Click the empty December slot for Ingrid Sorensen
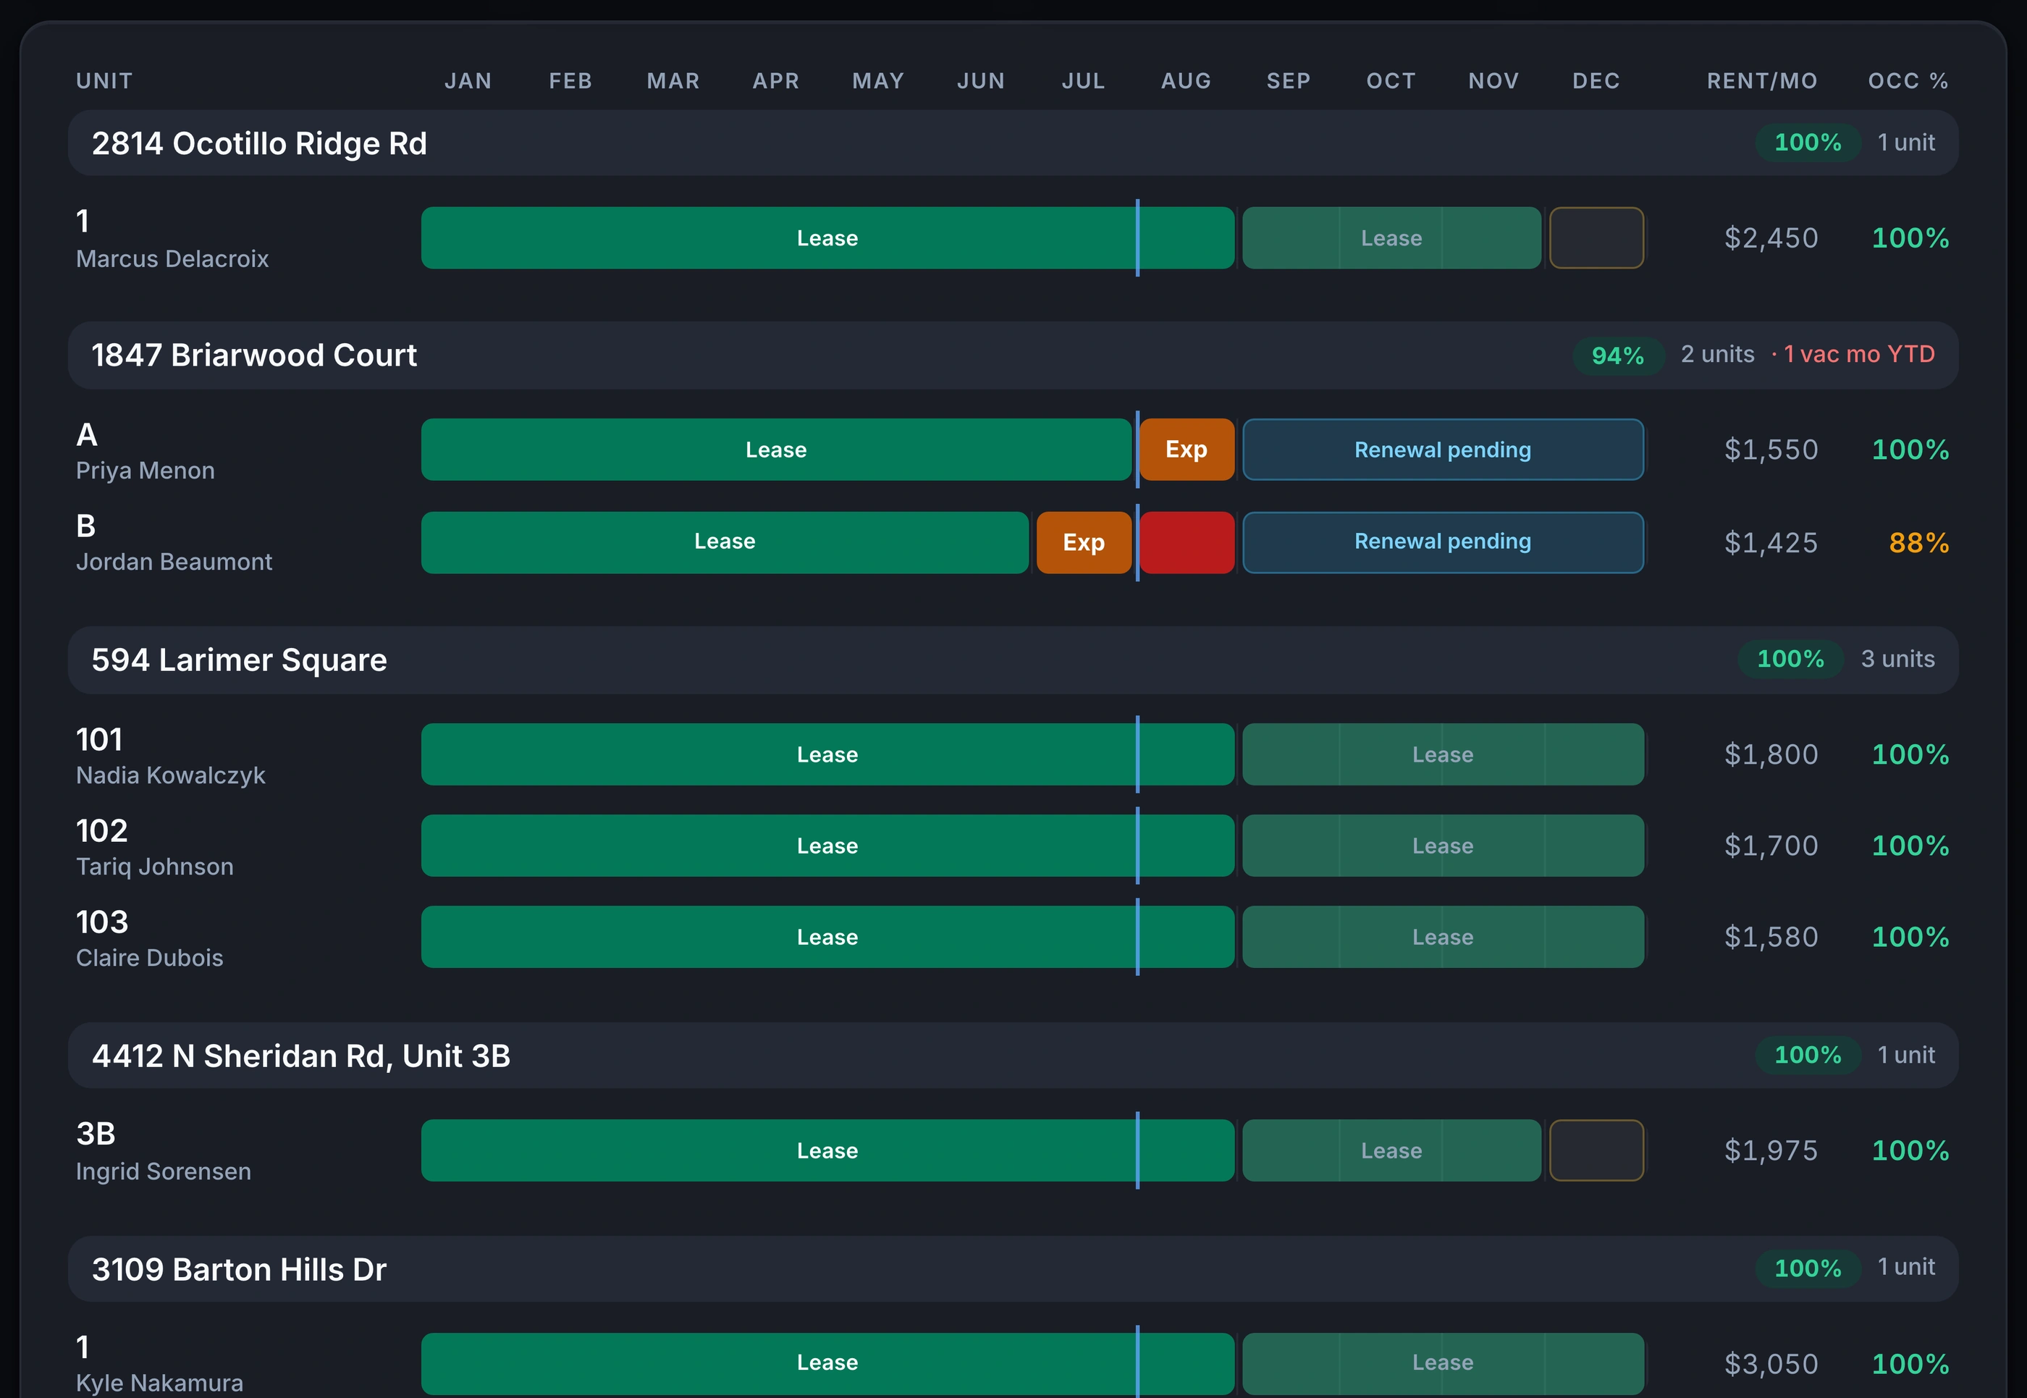 [x=1596, y=1150]
